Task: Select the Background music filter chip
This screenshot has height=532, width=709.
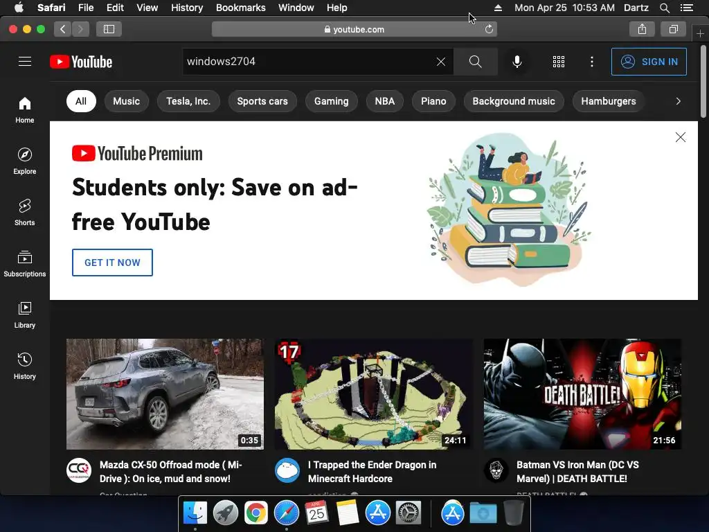Action: tap(514, 101)
